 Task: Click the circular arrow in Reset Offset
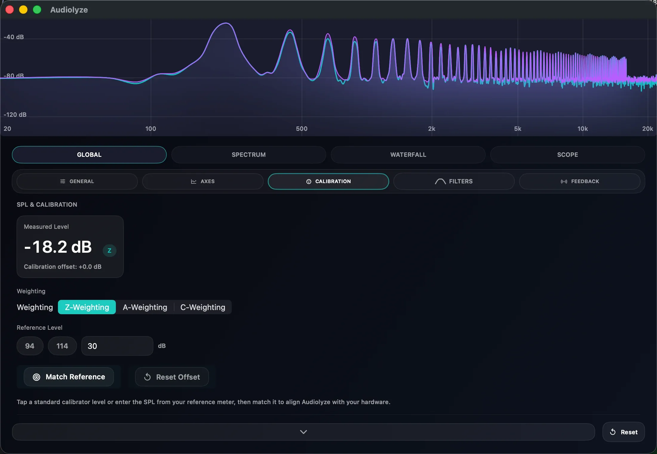tap(147, 377)
